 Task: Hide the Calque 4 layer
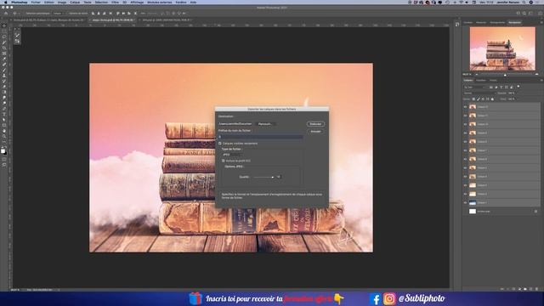click(x=465, y=177)
